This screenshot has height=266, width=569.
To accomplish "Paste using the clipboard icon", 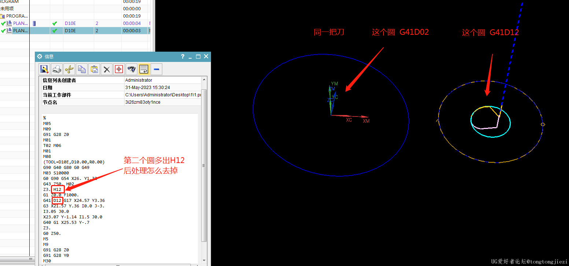I will (x=94, y=69).
